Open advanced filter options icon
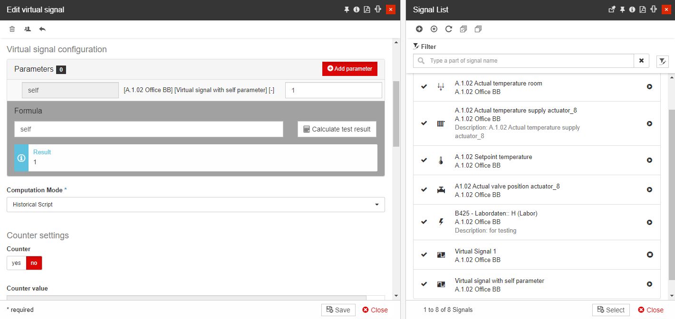Viewport: 675px width, 319px height. point(662,61)
